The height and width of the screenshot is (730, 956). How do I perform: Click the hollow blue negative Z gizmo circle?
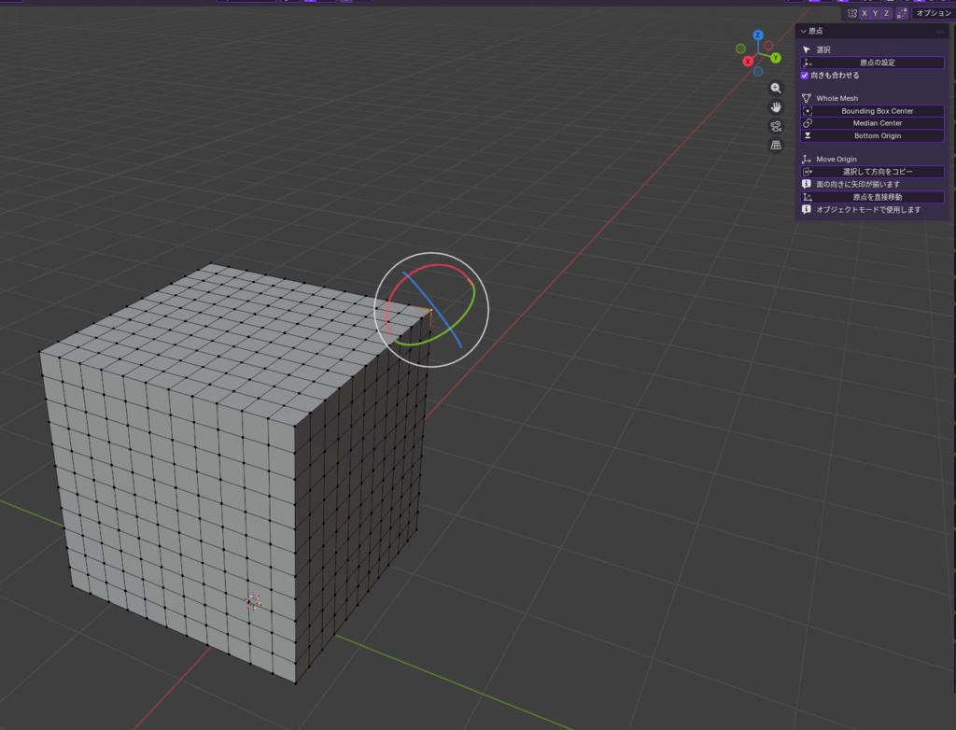[x=758, y=71]
